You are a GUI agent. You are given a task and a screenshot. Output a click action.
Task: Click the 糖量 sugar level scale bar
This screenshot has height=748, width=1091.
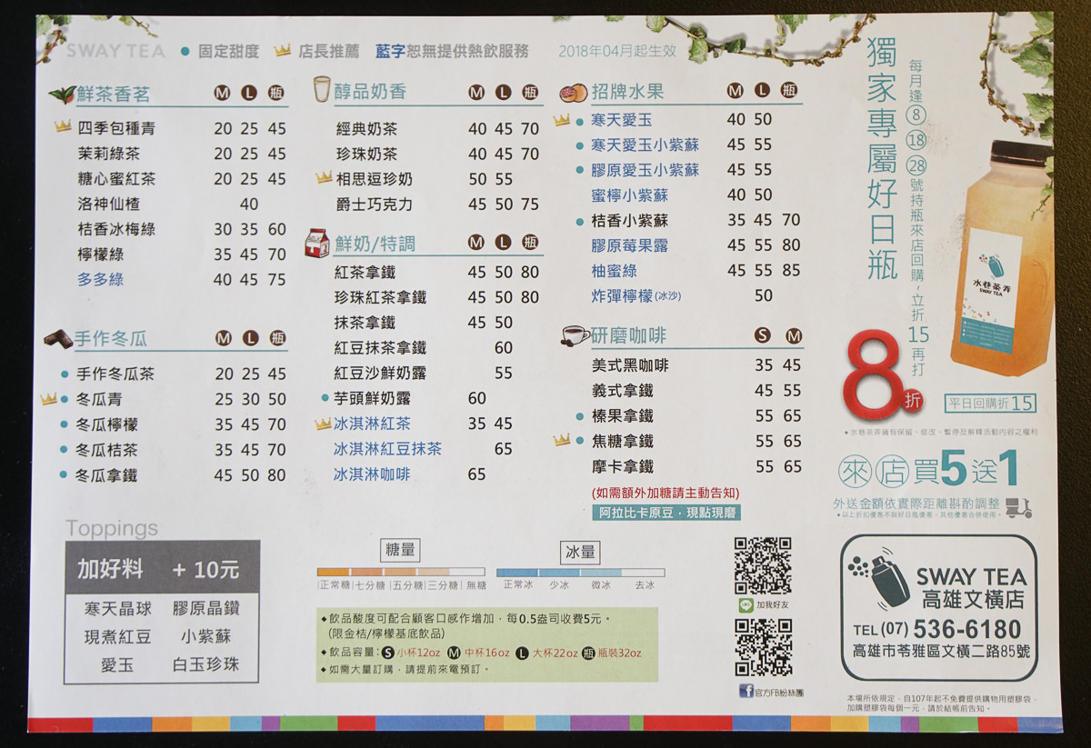400,571
